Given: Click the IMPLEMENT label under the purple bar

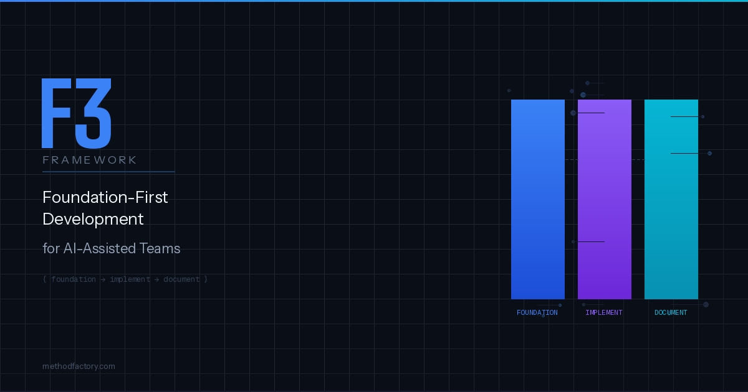Looking at the screenshot, I should tap(603, 312).
